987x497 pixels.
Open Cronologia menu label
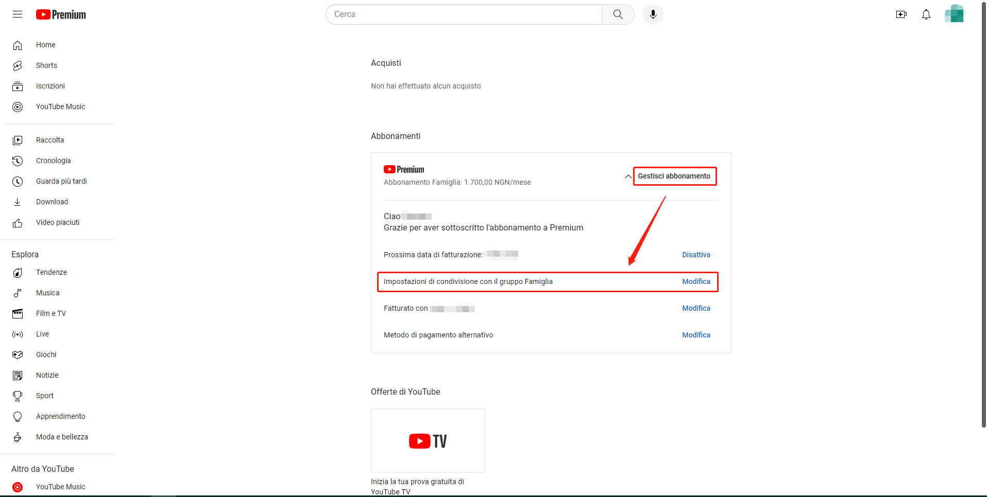(x=54, y=161)
